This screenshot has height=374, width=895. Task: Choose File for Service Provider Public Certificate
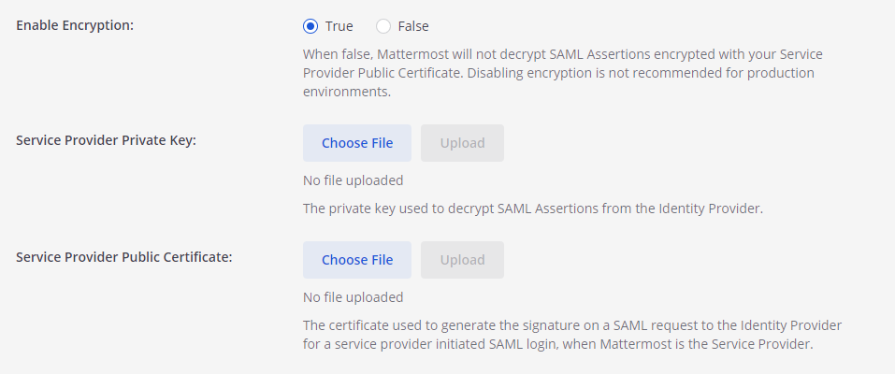tap(357, 260)
